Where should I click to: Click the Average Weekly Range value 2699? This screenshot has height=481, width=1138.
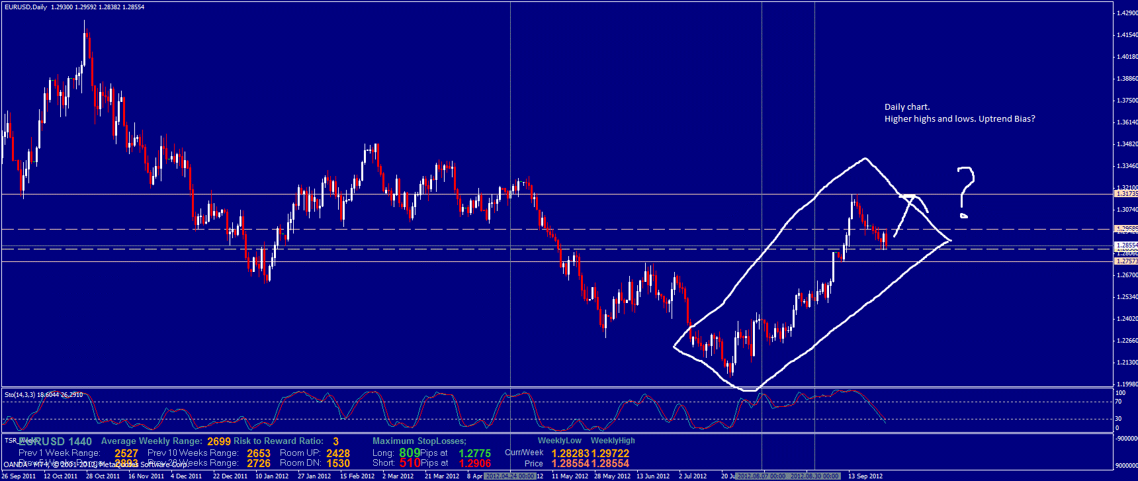point(219,441)
